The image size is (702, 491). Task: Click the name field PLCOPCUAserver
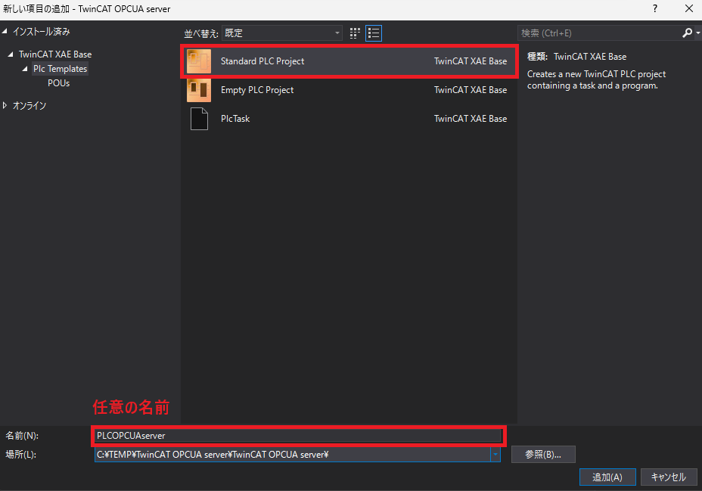(298, 436)
